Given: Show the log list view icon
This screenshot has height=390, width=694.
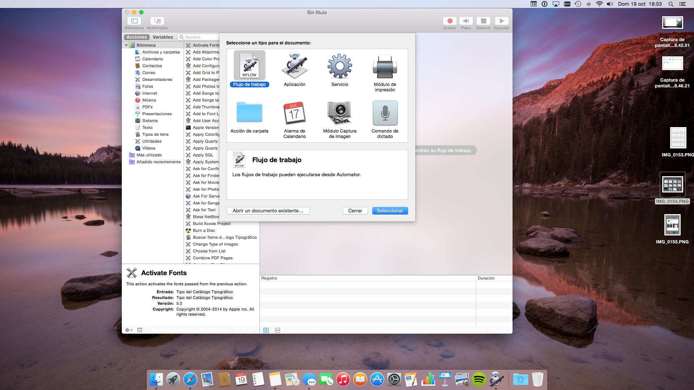Looking at the screenshot, I should coord(266,330).
